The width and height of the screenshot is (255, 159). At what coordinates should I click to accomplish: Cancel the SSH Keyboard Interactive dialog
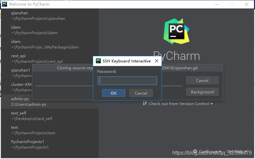(141, 93)
